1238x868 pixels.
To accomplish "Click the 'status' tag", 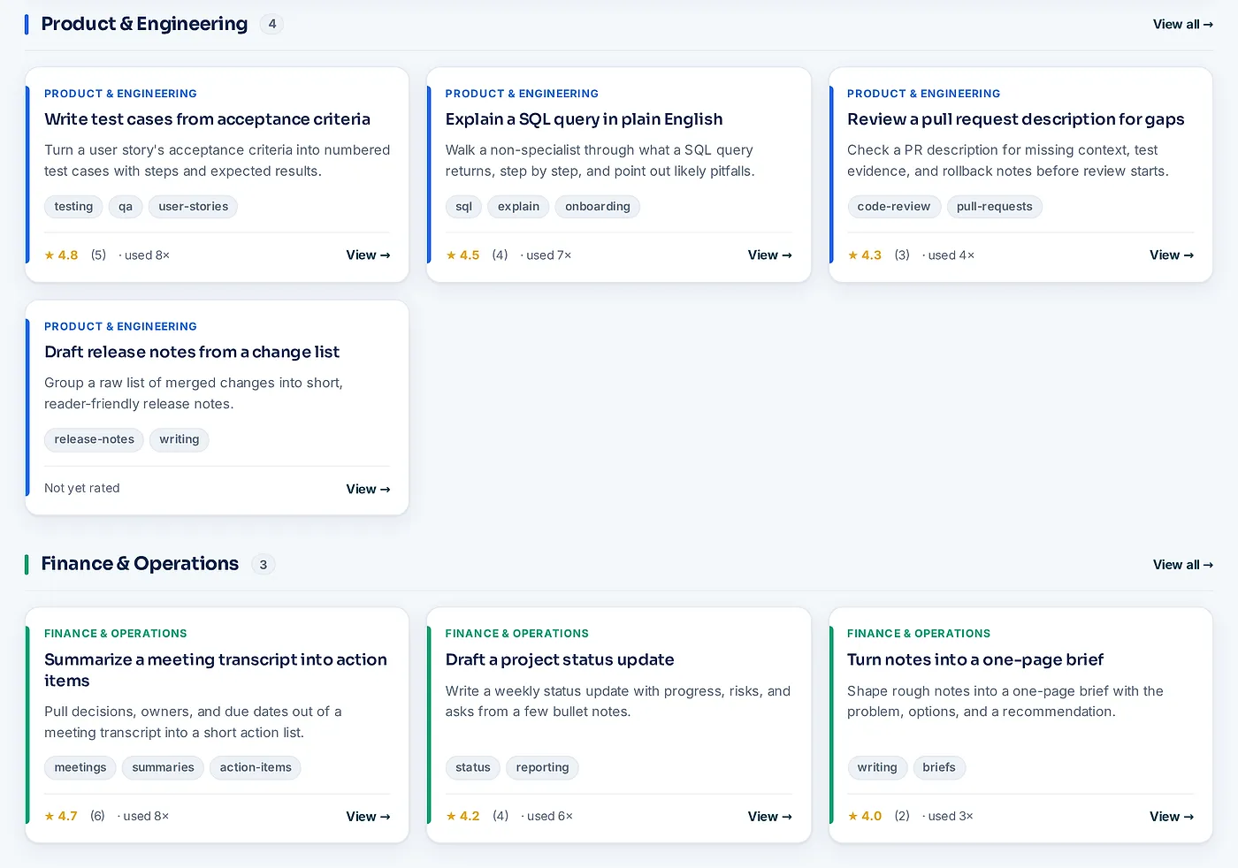I will [473, 768].
